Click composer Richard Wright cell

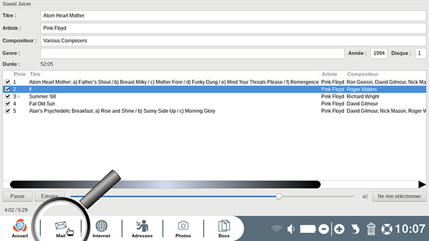pos(363,96)
